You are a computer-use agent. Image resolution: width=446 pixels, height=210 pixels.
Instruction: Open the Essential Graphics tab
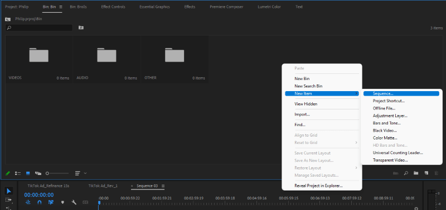(x=154, y=7)
